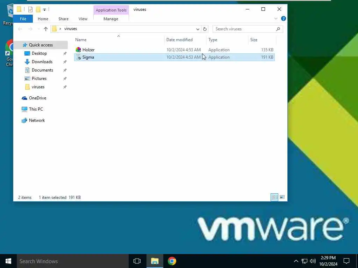Open Downloads in Quick access
Viewport: 358px width, 268px height.
[42, 62]
